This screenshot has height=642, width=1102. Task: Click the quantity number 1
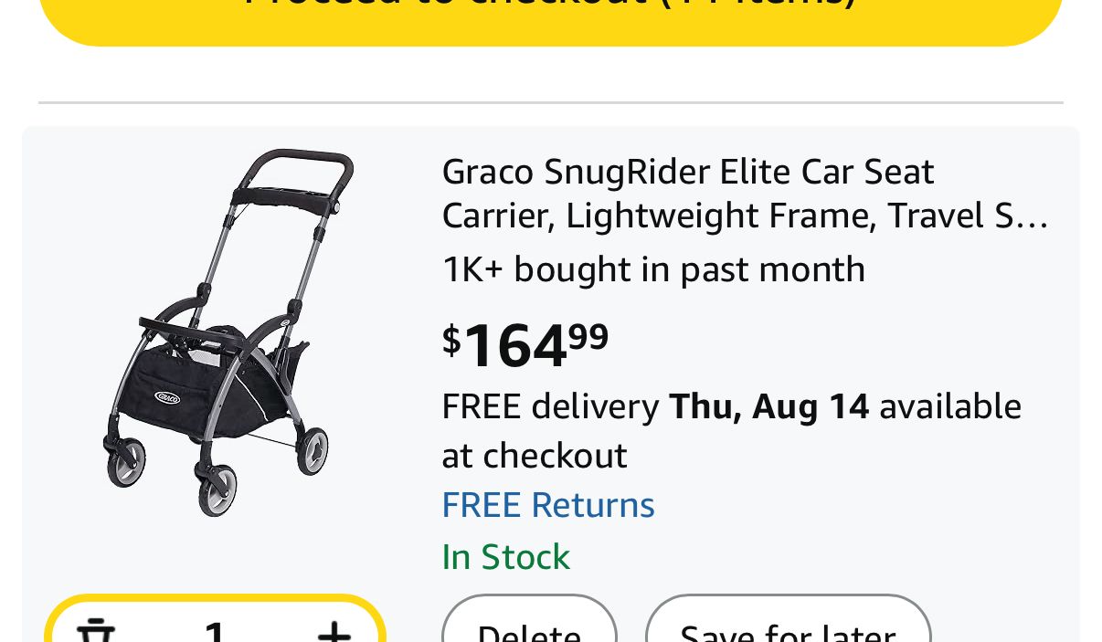pos(215,632)
